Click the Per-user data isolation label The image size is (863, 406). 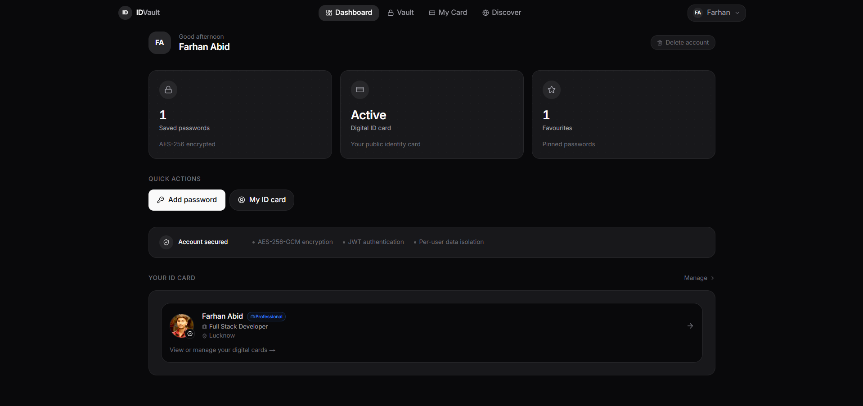pos(451,242)
